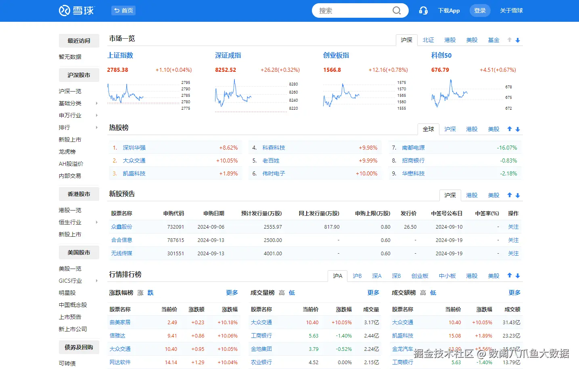Expand the 排行 submenu arrow
Viewport: 579px width, 369px height.
coord(96,127)
